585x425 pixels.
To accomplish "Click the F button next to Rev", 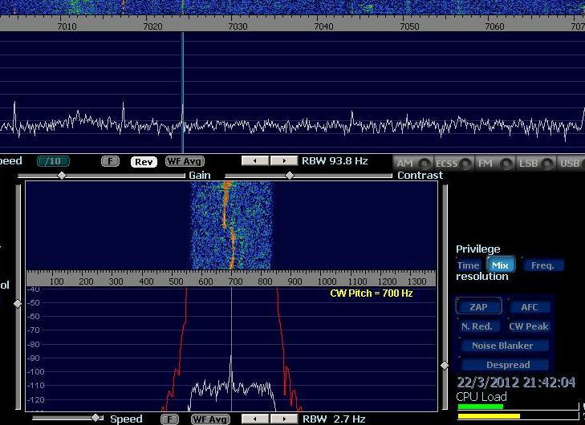I will click(110, 161).
